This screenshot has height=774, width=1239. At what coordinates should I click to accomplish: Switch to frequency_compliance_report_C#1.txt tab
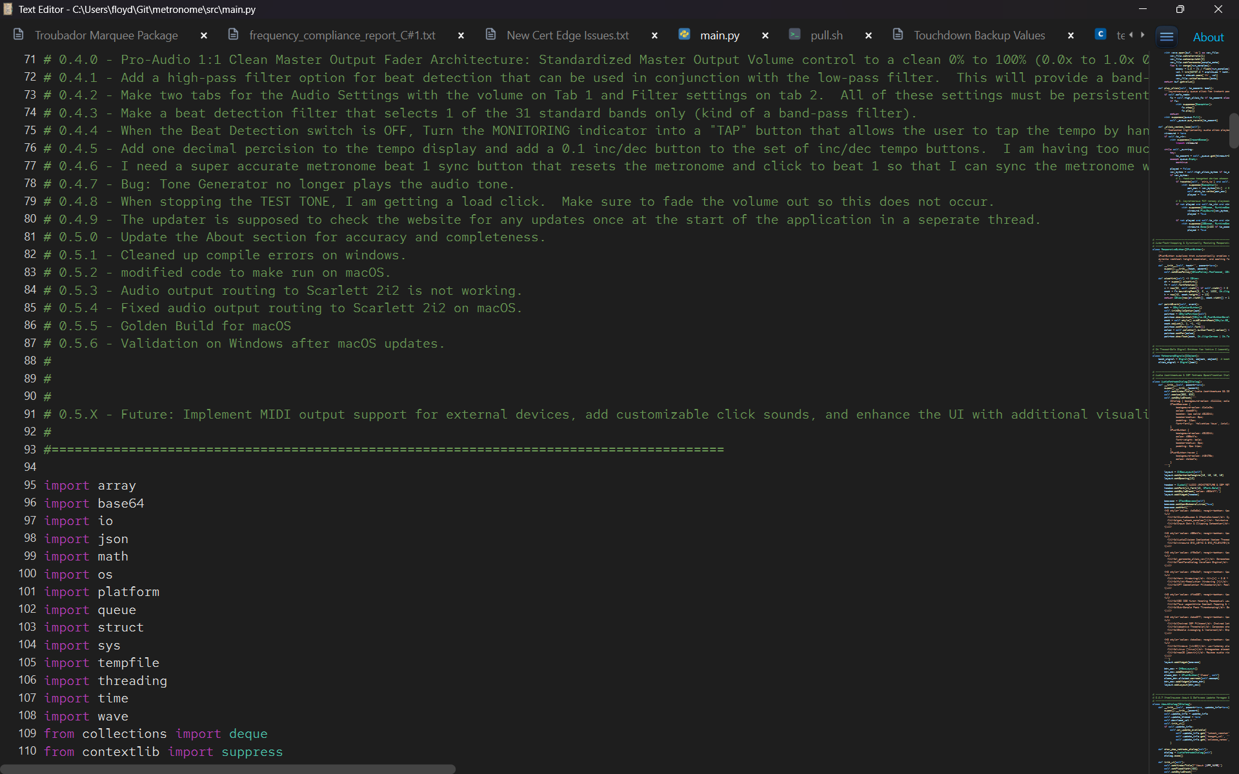[x=342, y=35]
